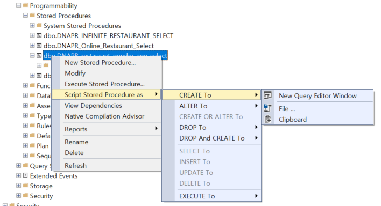Click the File save icon in submenu
Viewport: 381px width, 206px height.
(267, 108)
